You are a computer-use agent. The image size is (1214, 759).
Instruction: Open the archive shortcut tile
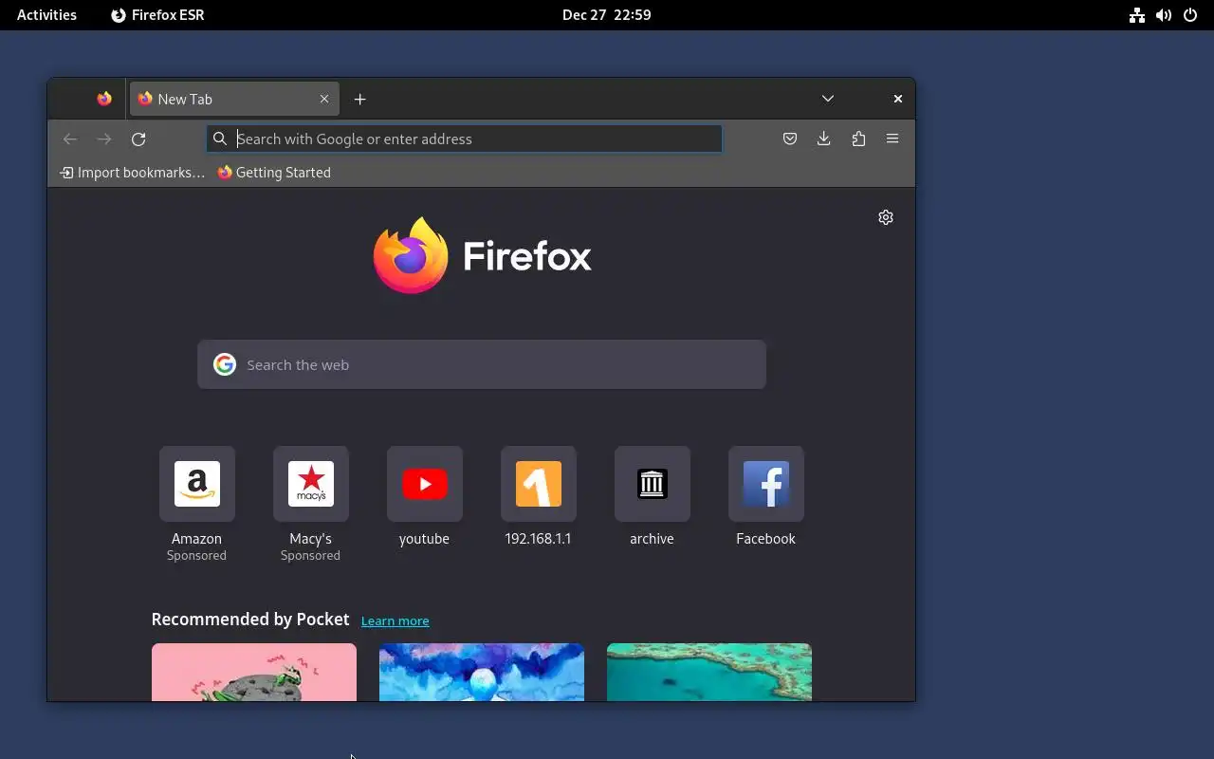tap(653, 484)
